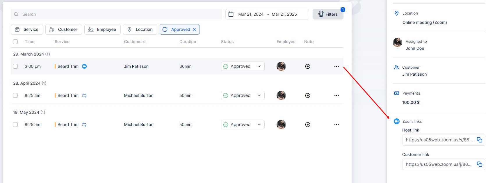Remove the Approved filter chip

(x=194, y=29)
